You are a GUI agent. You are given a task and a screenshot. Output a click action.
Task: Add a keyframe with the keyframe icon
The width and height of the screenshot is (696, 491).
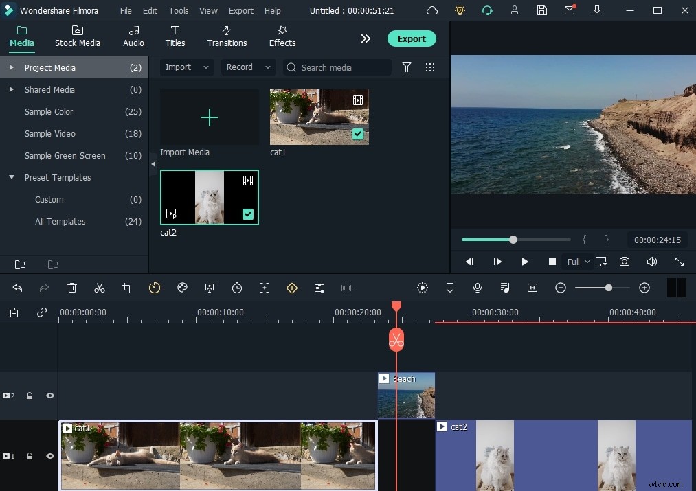point(292,288)
